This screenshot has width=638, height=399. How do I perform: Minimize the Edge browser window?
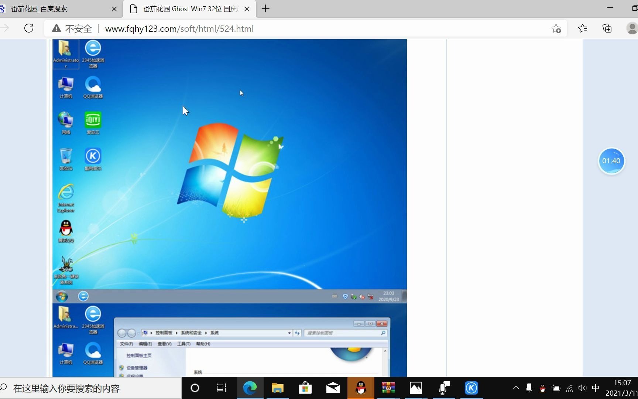(610, 8)
